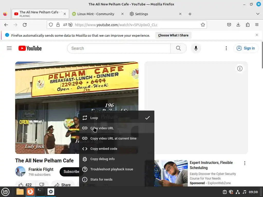Open the clipboard tray icon
This screenshot has height=197, width=263.
[224, 192]
